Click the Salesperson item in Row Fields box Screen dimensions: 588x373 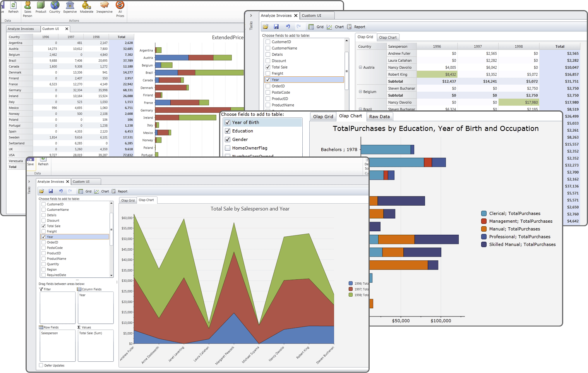[50, 333]
